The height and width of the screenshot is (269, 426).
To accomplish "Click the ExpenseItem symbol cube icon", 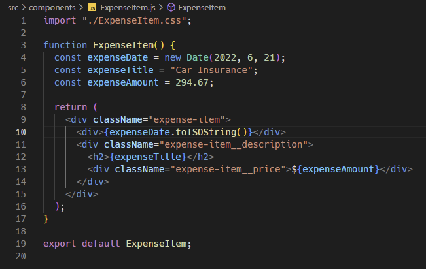I will 171,8.
